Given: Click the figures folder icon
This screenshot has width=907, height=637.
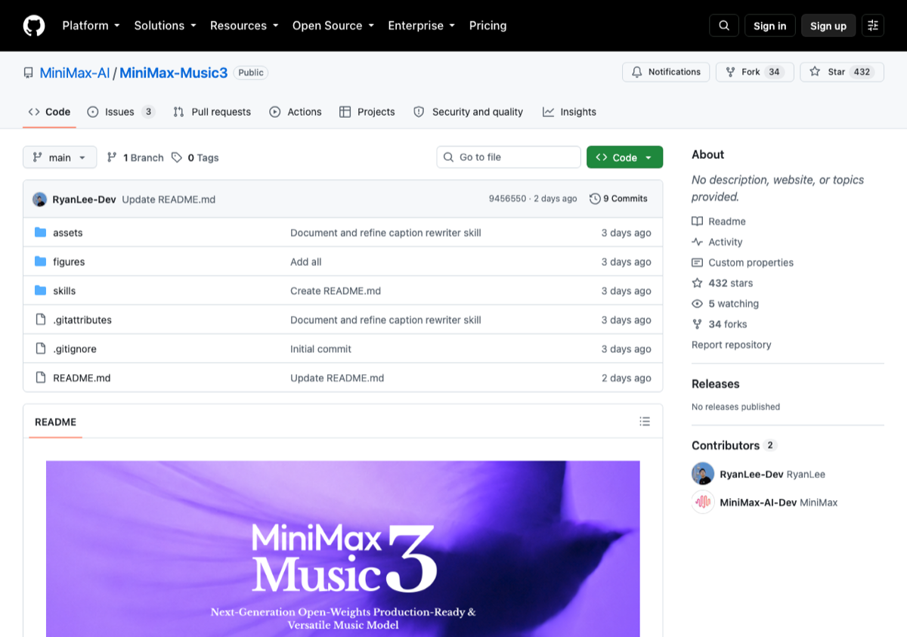Looking at the screenshot, I should point(41,261).
